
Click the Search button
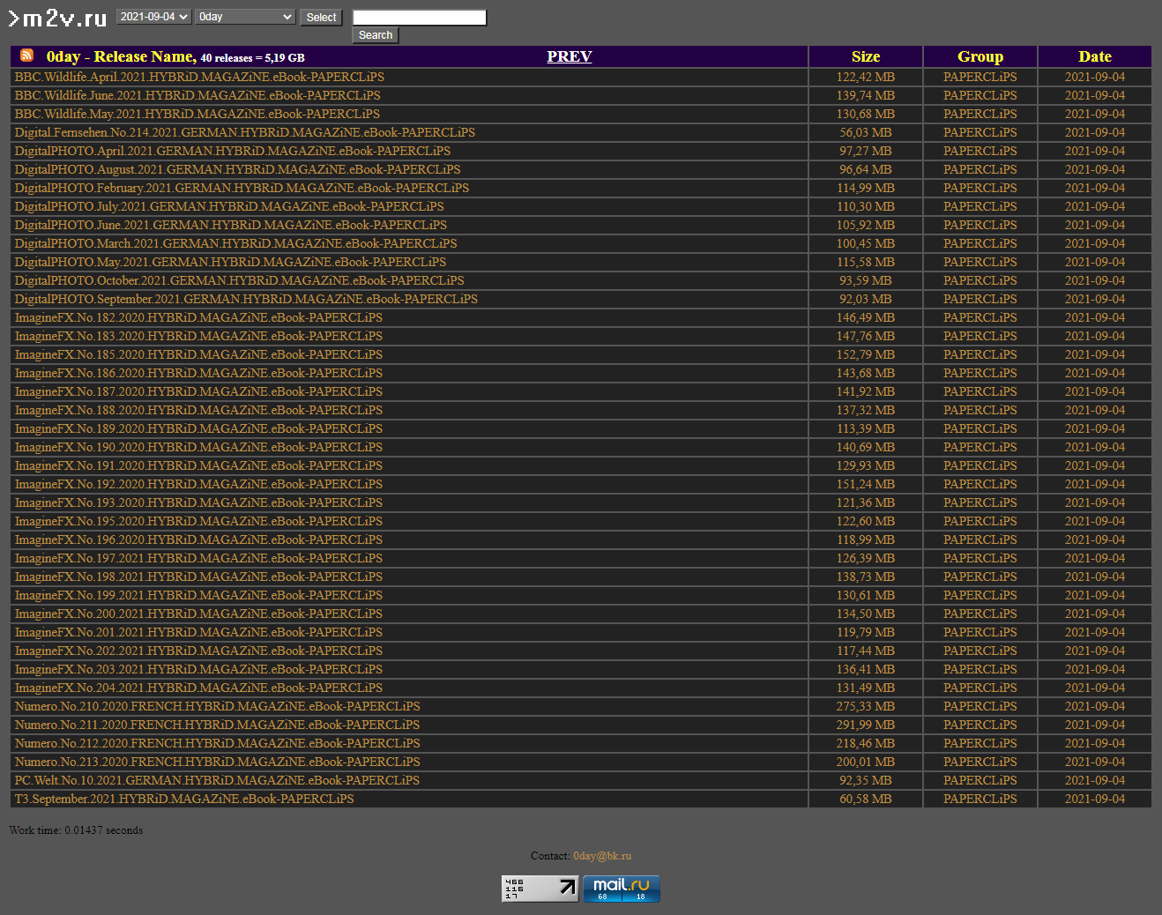pyautogui.click(x=376, y=35)
